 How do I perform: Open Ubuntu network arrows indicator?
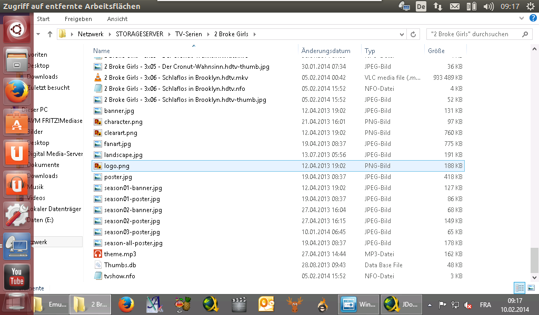coord(437,6)
